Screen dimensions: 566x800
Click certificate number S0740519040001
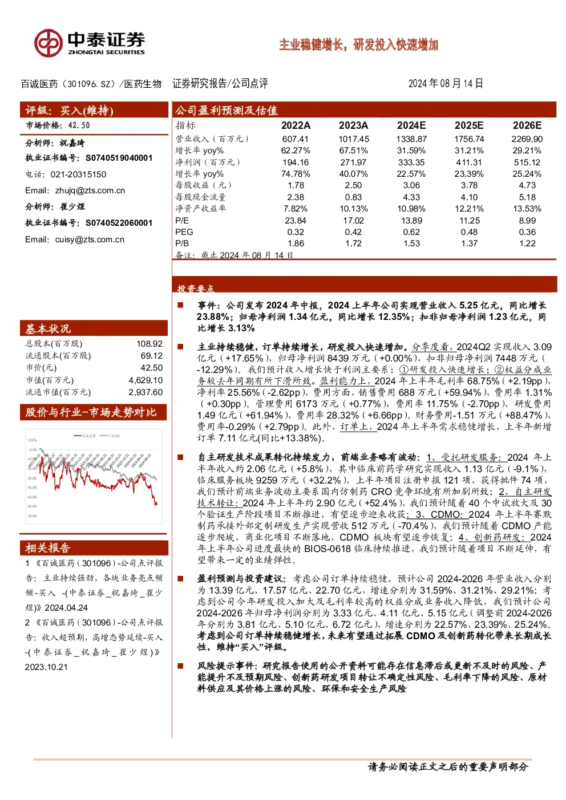point(119,158)
